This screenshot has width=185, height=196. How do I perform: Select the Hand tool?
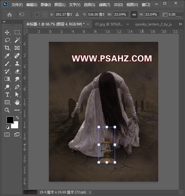click(17, 102)
